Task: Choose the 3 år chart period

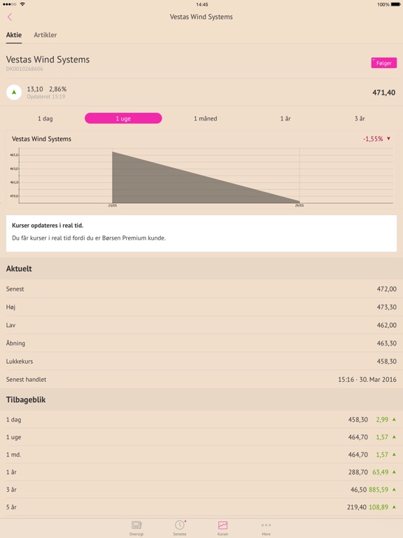Action: (360, 118)
